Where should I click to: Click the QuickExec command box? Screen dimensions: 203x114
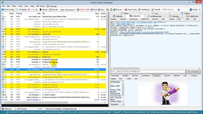tap(55, 105)
